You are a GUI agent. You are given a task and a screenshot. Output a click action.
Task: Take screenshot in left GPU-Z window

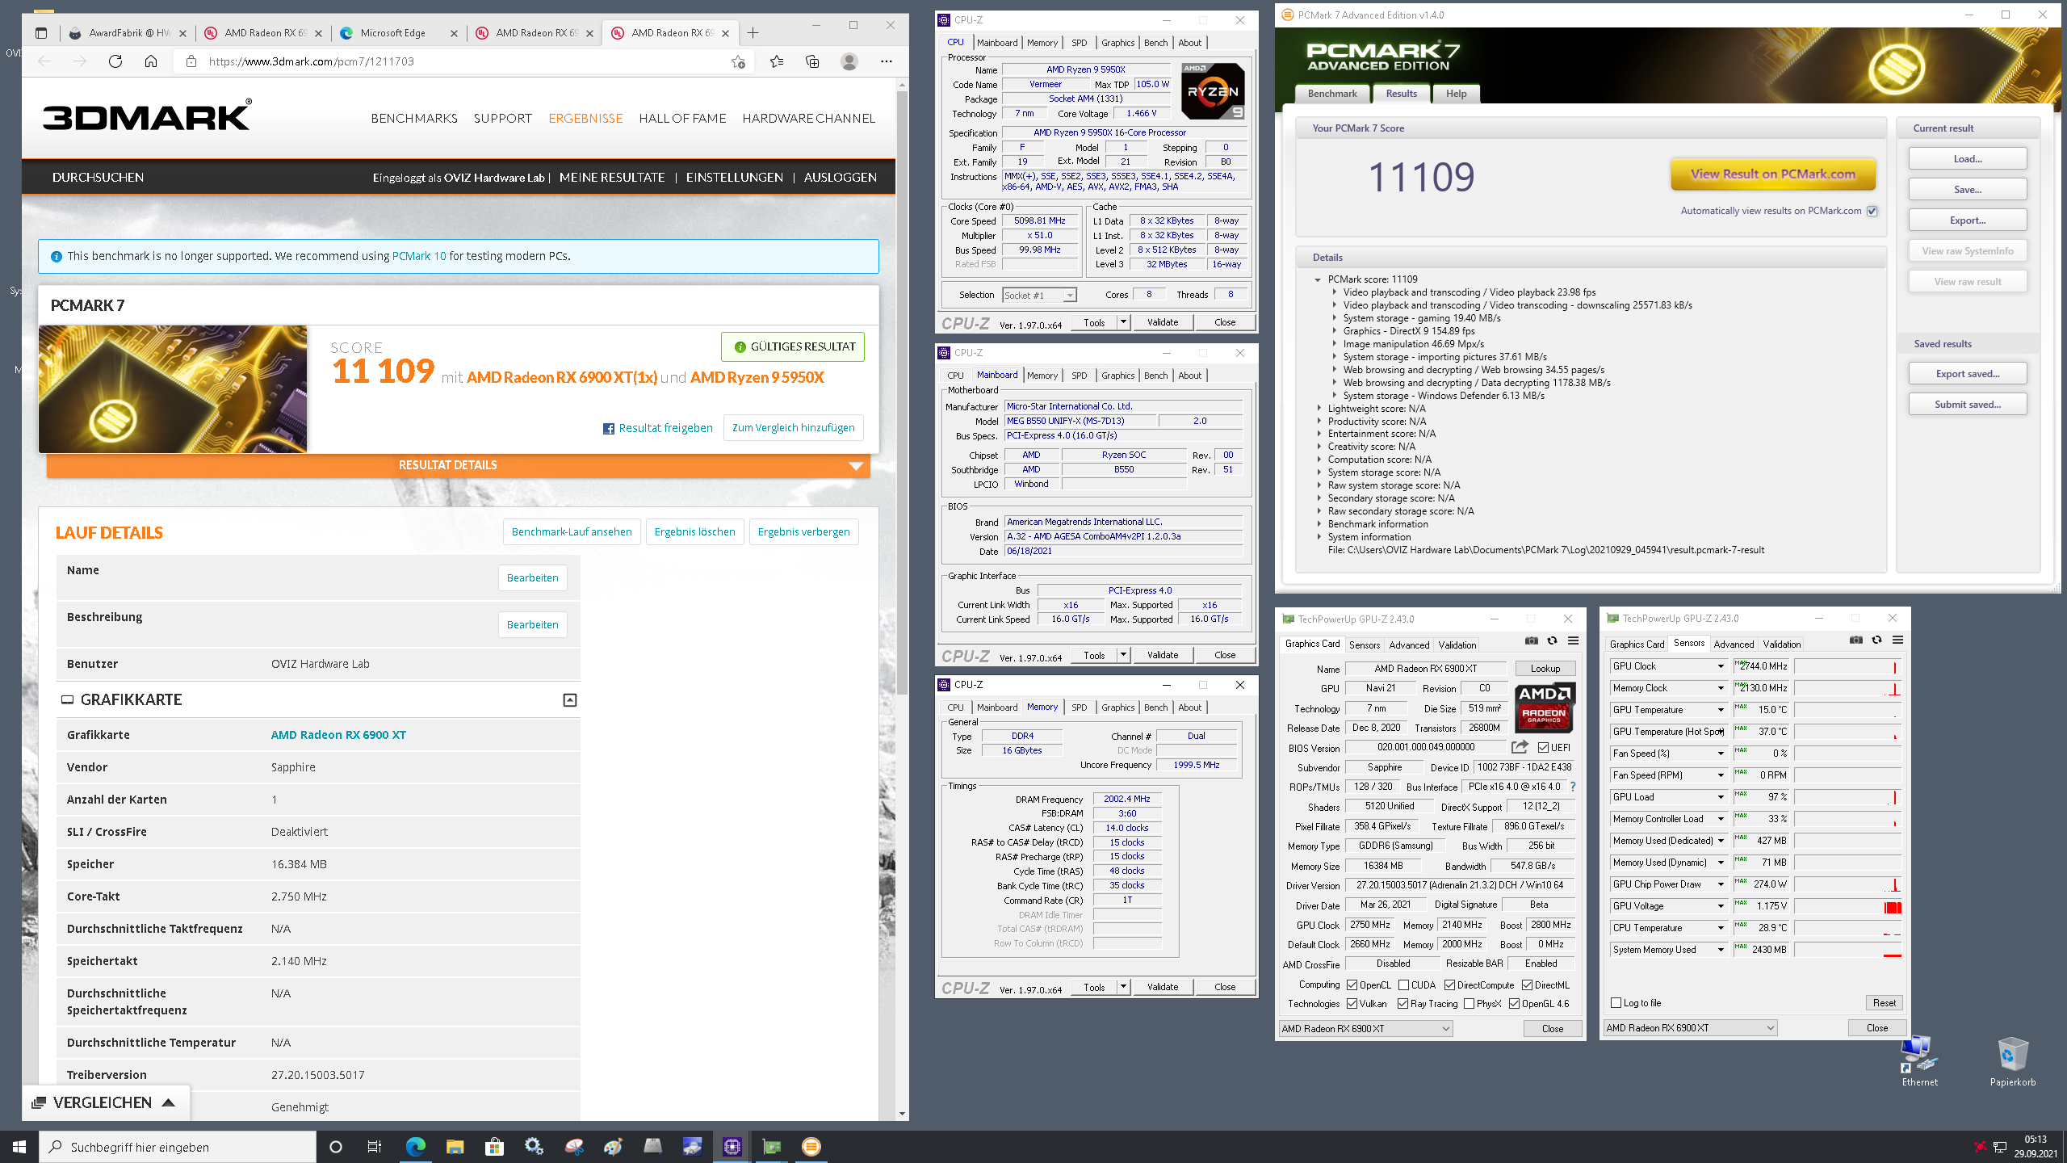coord(1532,641)
